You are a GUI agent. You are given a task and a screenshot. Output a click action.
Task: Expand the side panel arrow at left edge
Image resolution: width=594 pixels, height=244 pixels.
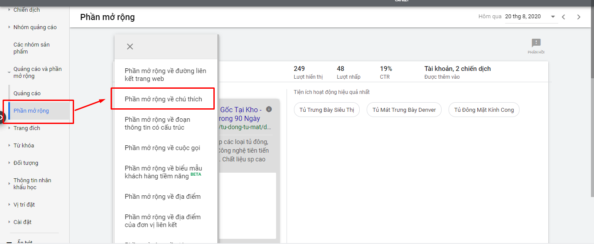click(x=2, y=117)
